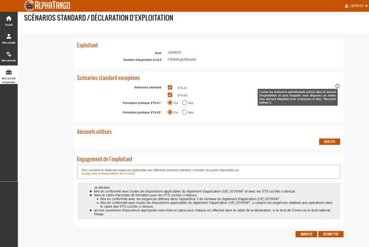This screenshot has width=369, height=247.
Task: Uncheck the STS-02 scenario checkbox
Action: coord(170,95)
